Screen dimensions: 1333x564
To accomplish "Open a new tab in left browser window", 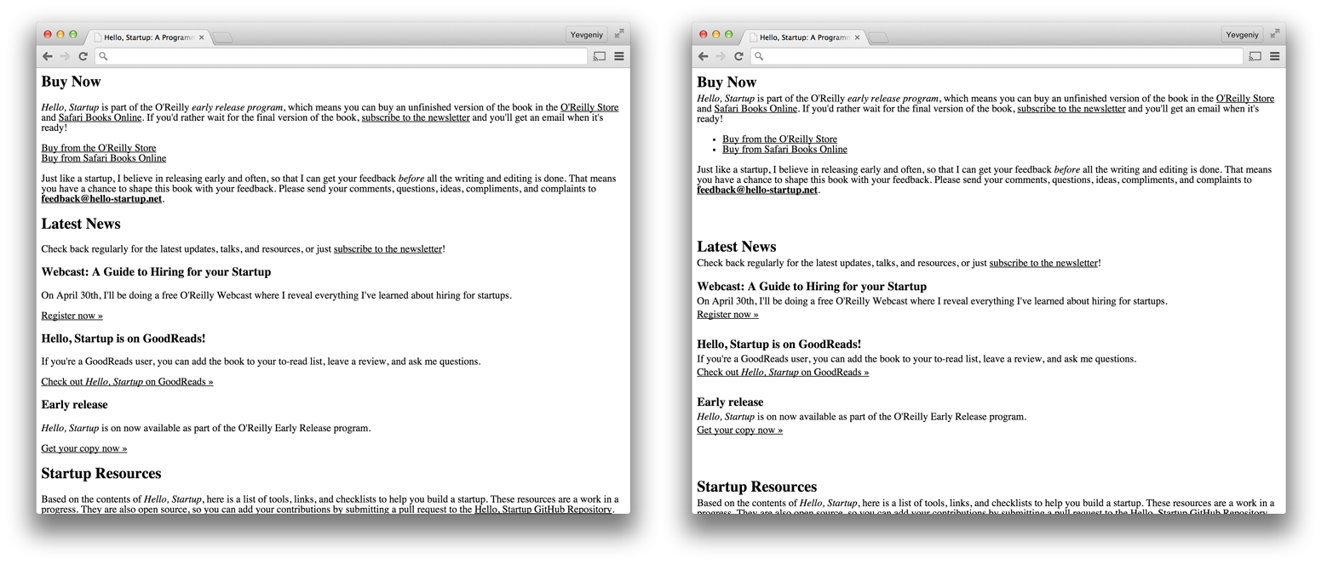I will pos(223,37).
